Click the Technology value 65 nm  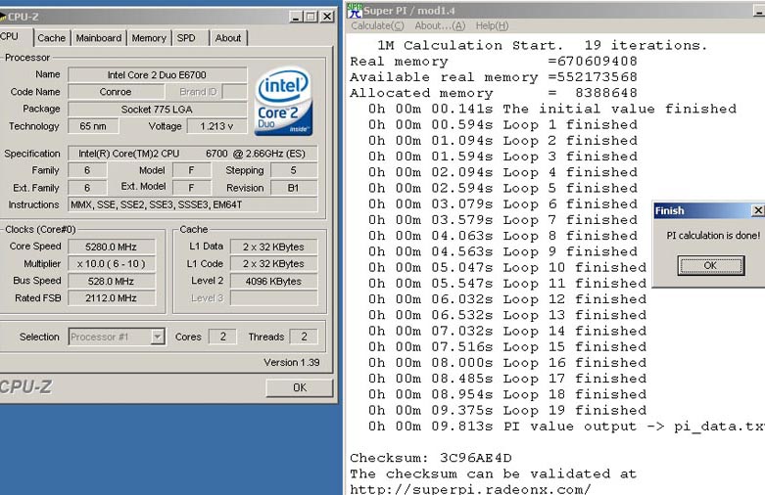(x=93, y=126)
